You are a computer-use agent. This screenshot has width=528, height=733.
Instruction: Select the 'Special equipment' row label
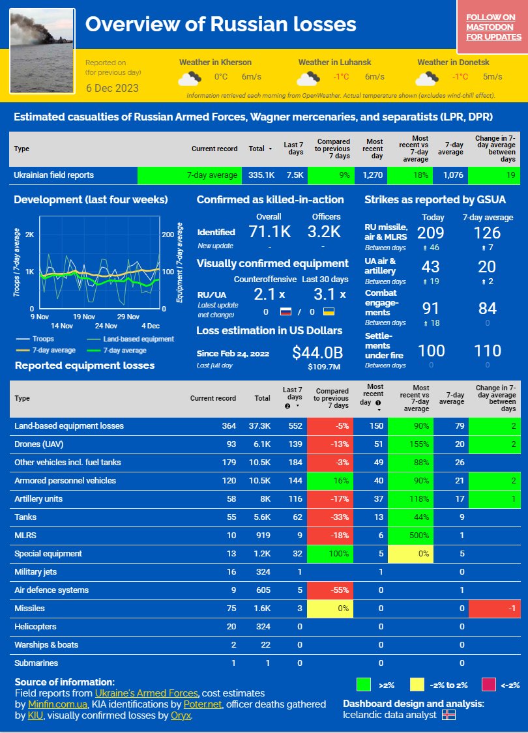click(48, 553)
